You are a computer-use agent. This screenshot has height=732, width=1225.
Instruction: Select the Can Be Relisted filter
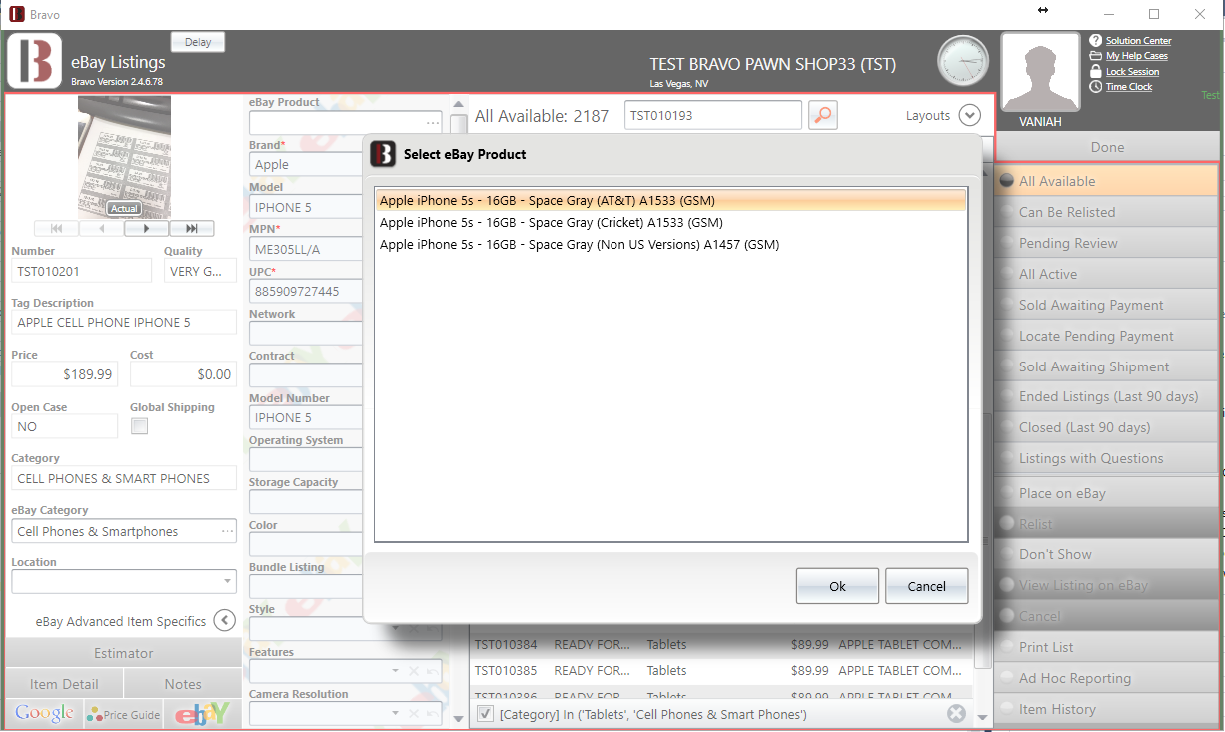pyautogui.click(x=1106, y=212)
